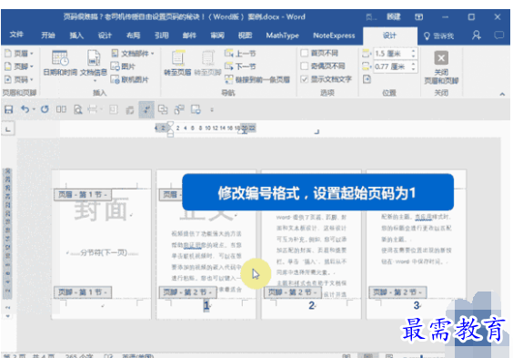Screen dimensions: 513x358
Task: Click the two-page view icon after redo
Action: (x=61, y=109)
